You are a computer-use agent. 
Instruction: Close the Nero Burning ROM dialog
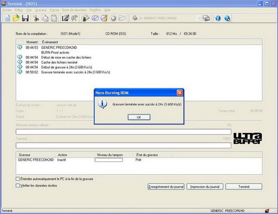(180, 93)
